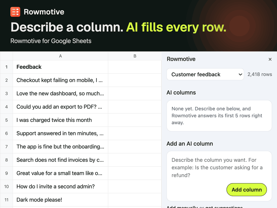The height and width of the screenshot is (208, 277).
Task: Select row header 1
Action: [7, 67]
